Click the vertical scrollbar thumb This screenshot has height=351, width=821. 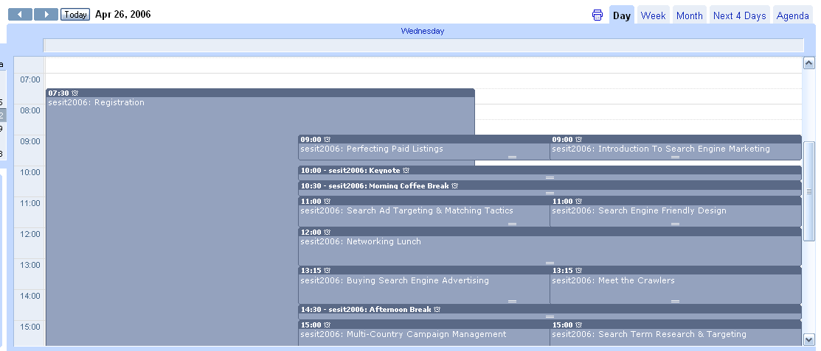tap(808, 192)
